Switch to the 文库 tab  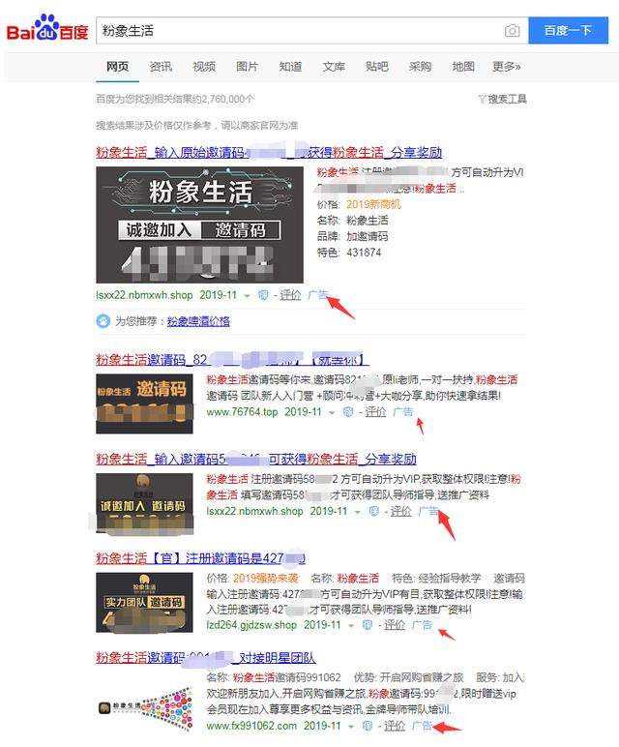(x=334, y=67)
